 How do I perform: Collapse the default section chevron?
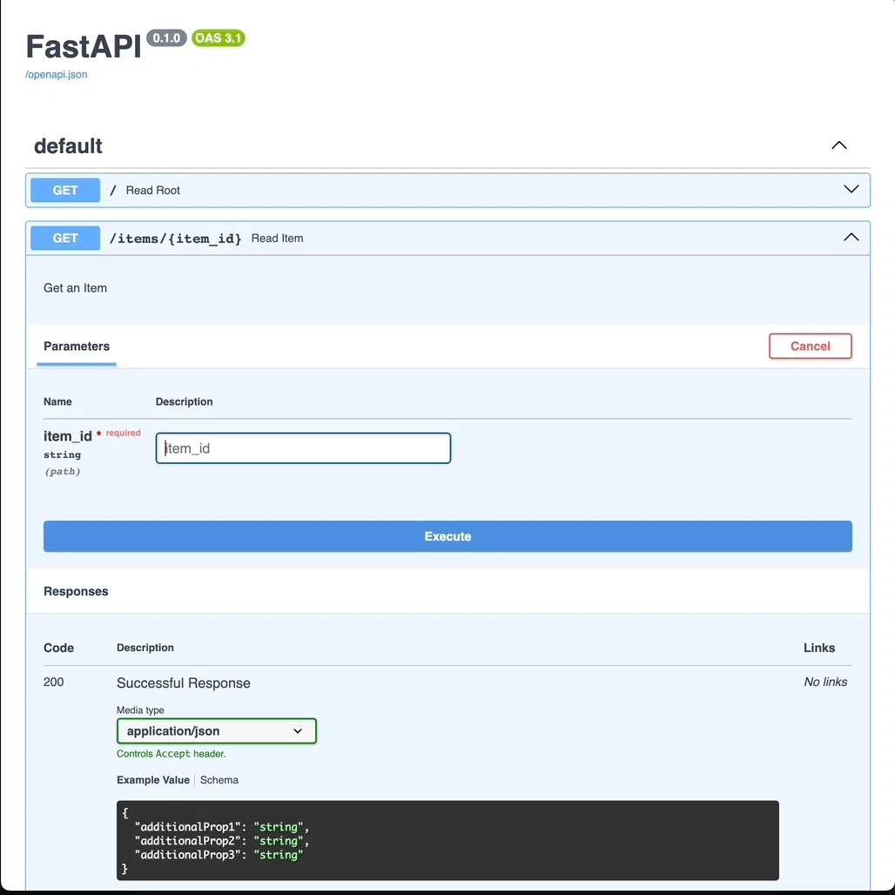pyautogui.click(x=838, y=145)
